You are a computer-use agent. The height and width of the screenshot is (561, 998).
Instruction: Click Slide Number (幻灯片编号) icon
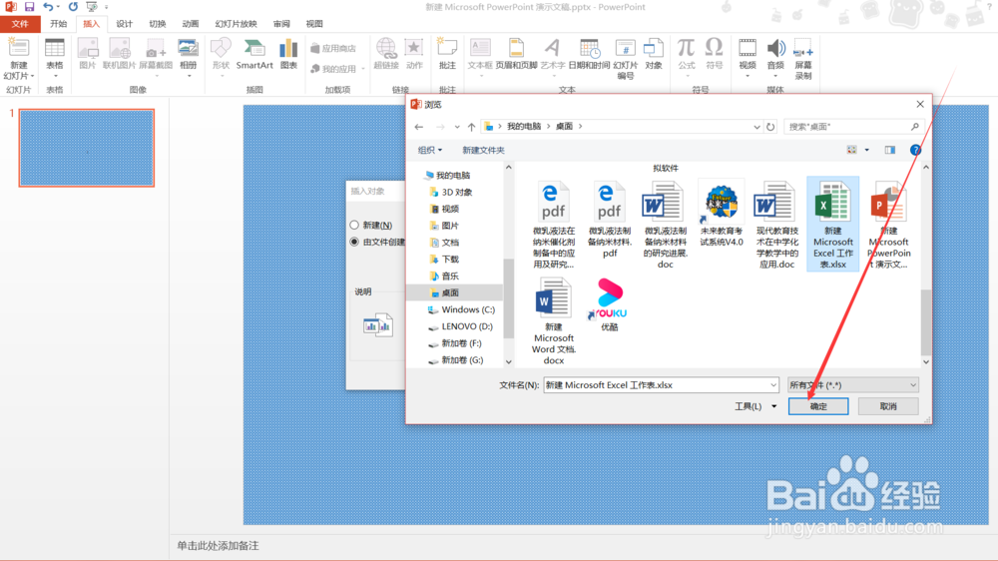click(626, 59)
